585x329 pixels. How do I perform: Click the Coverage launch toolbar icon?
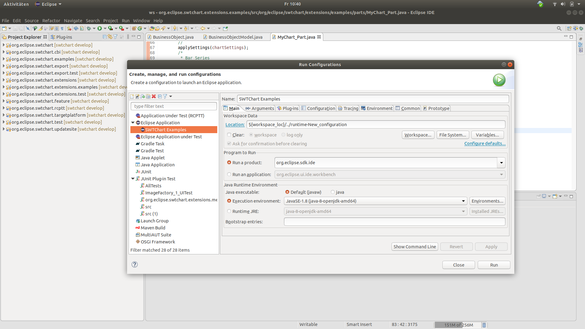pyautogui.click(x=111, y=28)
